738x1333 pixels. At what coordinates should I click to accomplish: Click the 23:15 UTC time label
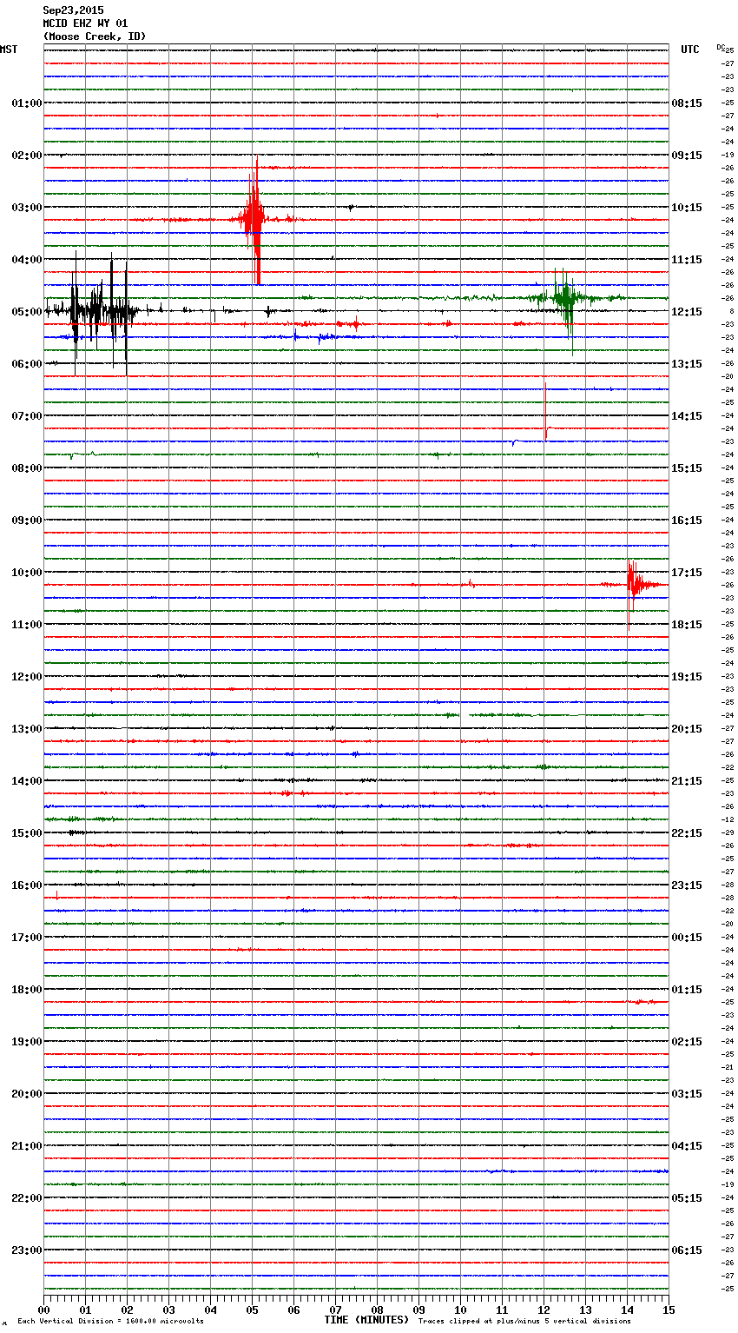(x=687, y=885)
